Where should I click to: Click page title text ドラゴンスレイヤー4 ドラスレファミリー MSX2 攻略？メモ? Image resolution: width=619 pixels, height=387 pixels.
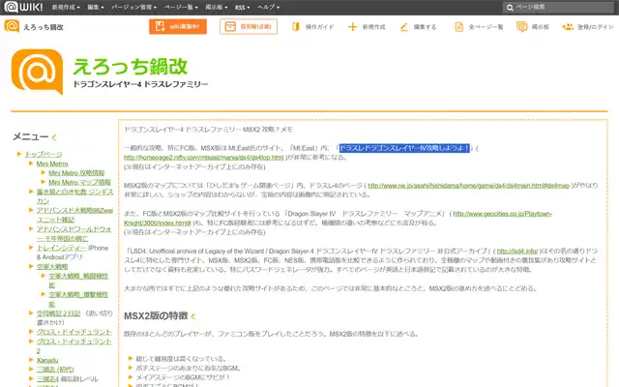(x=209, y=129)
